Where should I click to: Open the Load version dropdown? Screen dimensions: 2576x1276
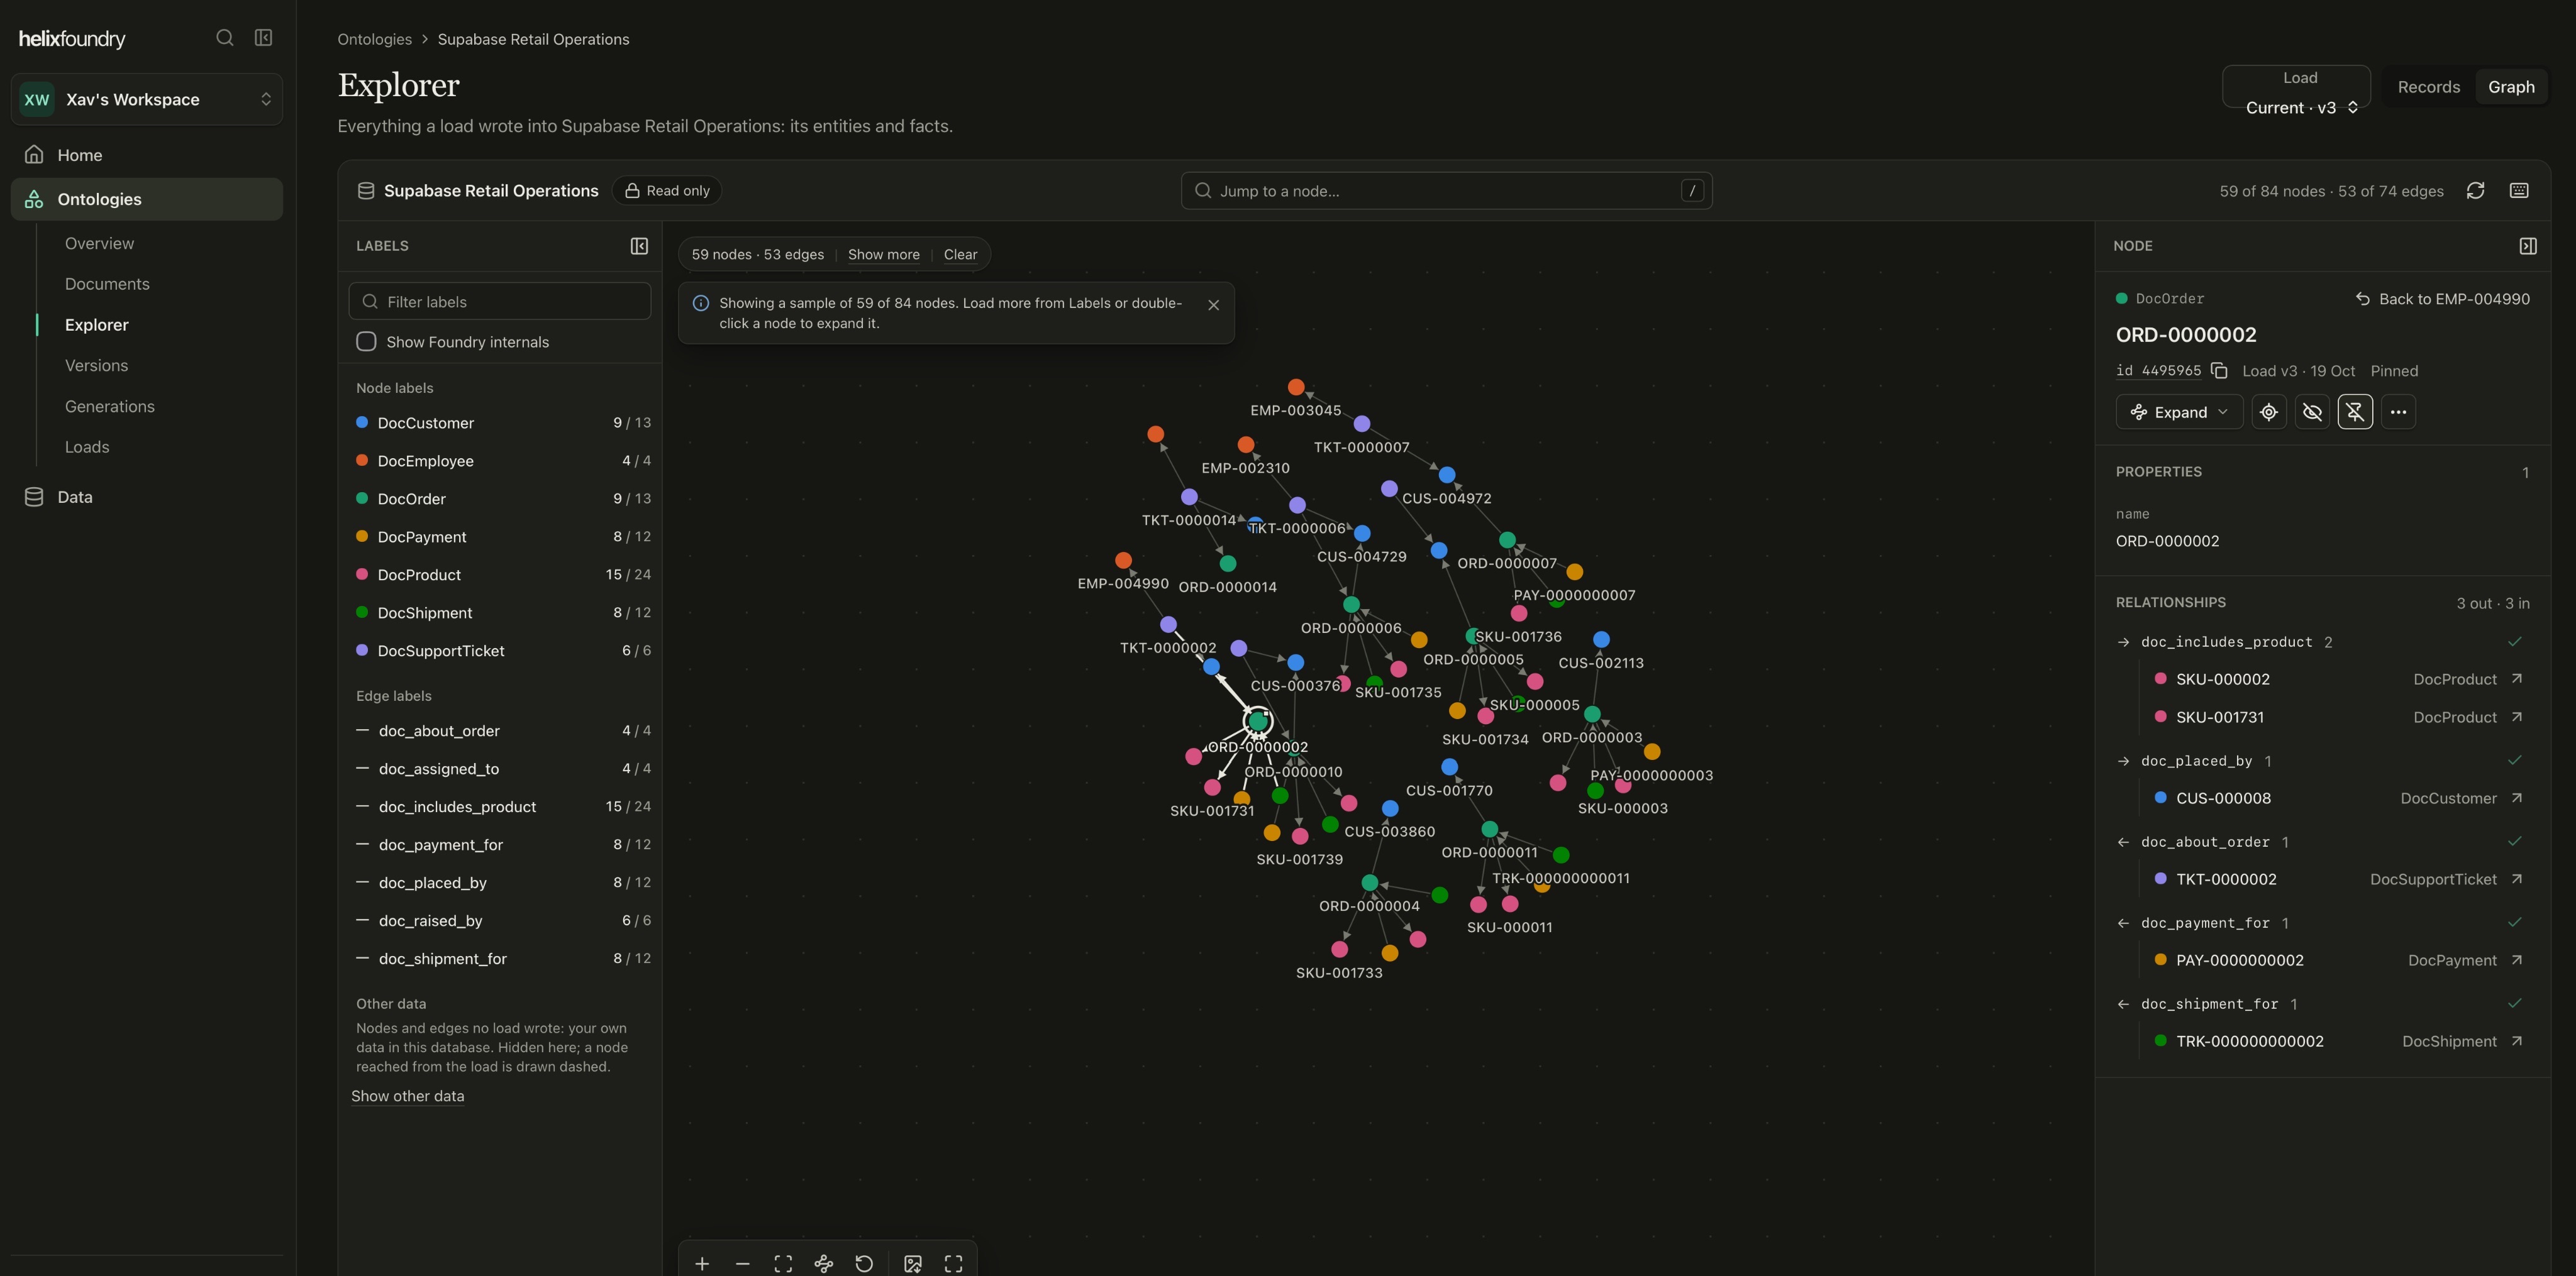tap(2297, 87)
